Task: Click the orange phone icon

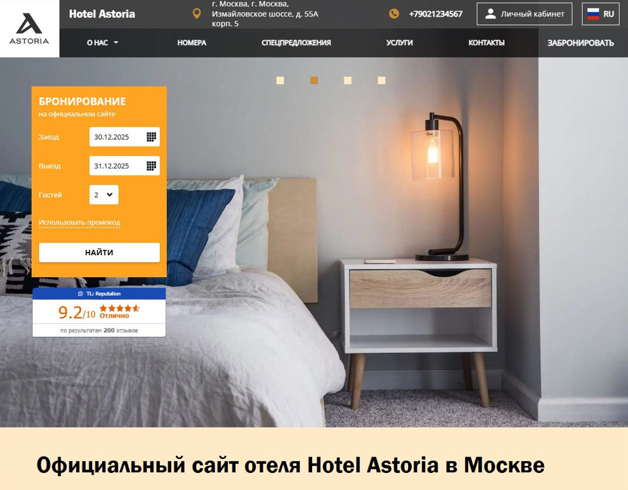Action: pyautogui.click(x=394, y=14)
